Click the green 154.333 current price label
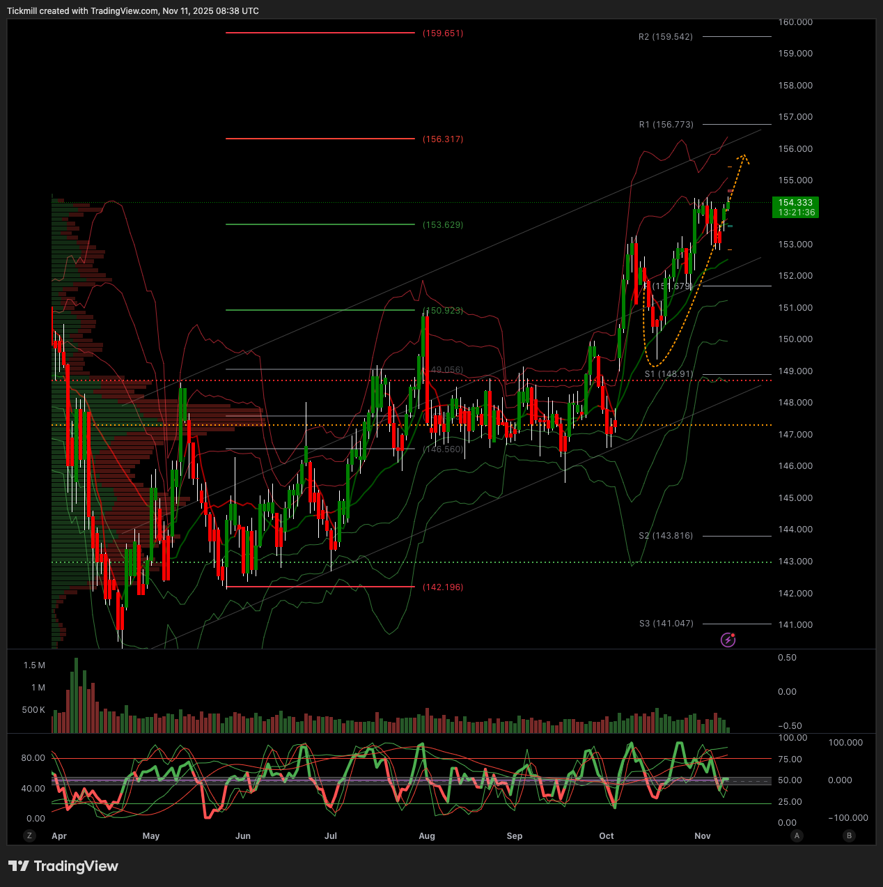Screen dimensions: 883x887 (x=795, y=203)
